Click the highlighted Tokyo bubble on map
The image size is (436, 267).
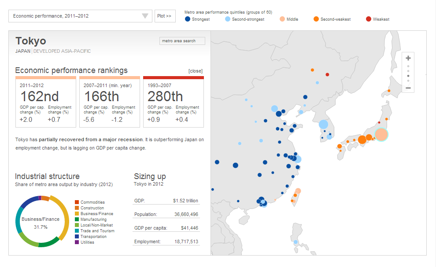(381, 135)
